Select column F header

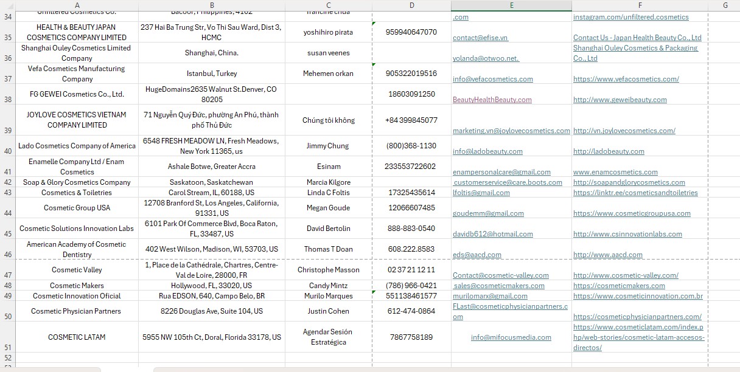(x=640, y=5)
